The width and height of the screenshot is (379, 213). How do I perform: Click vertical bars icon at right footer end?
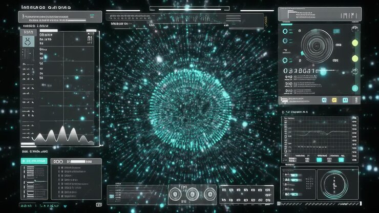356,100
